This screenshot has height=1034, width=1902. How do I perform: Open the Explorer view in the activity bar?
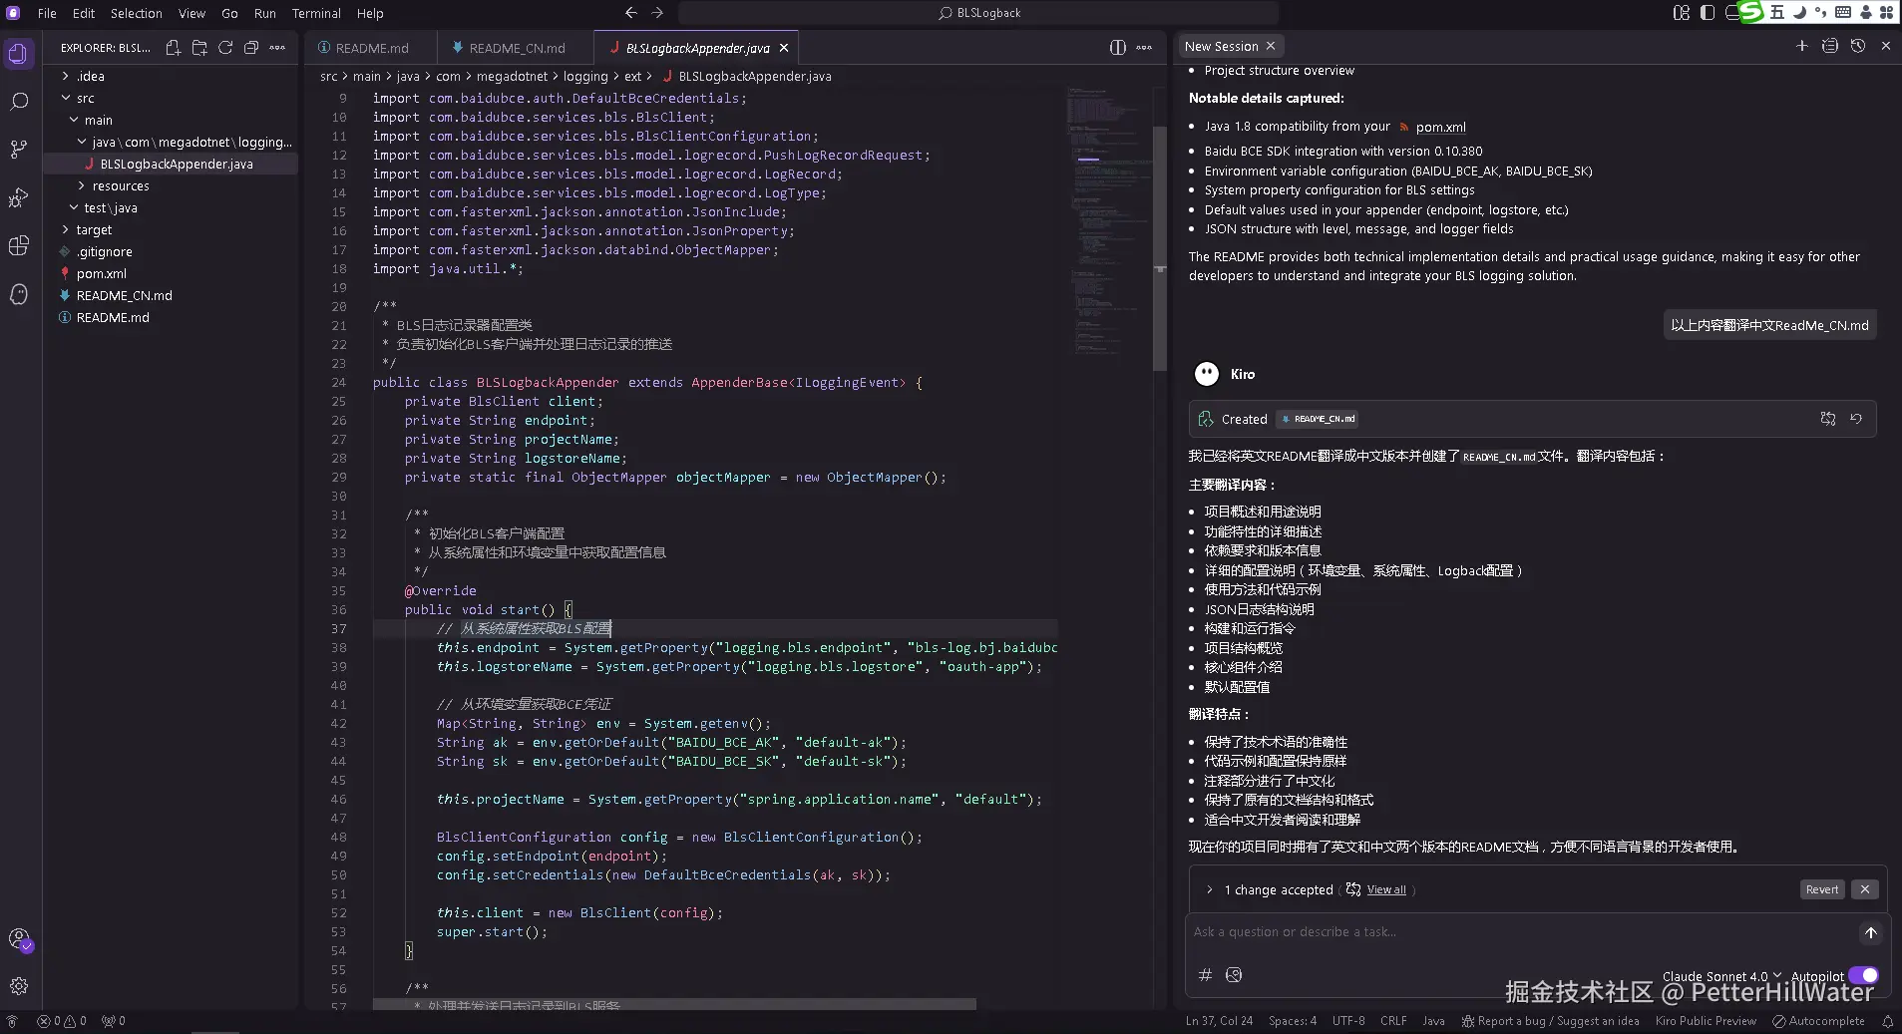(19, 54)
